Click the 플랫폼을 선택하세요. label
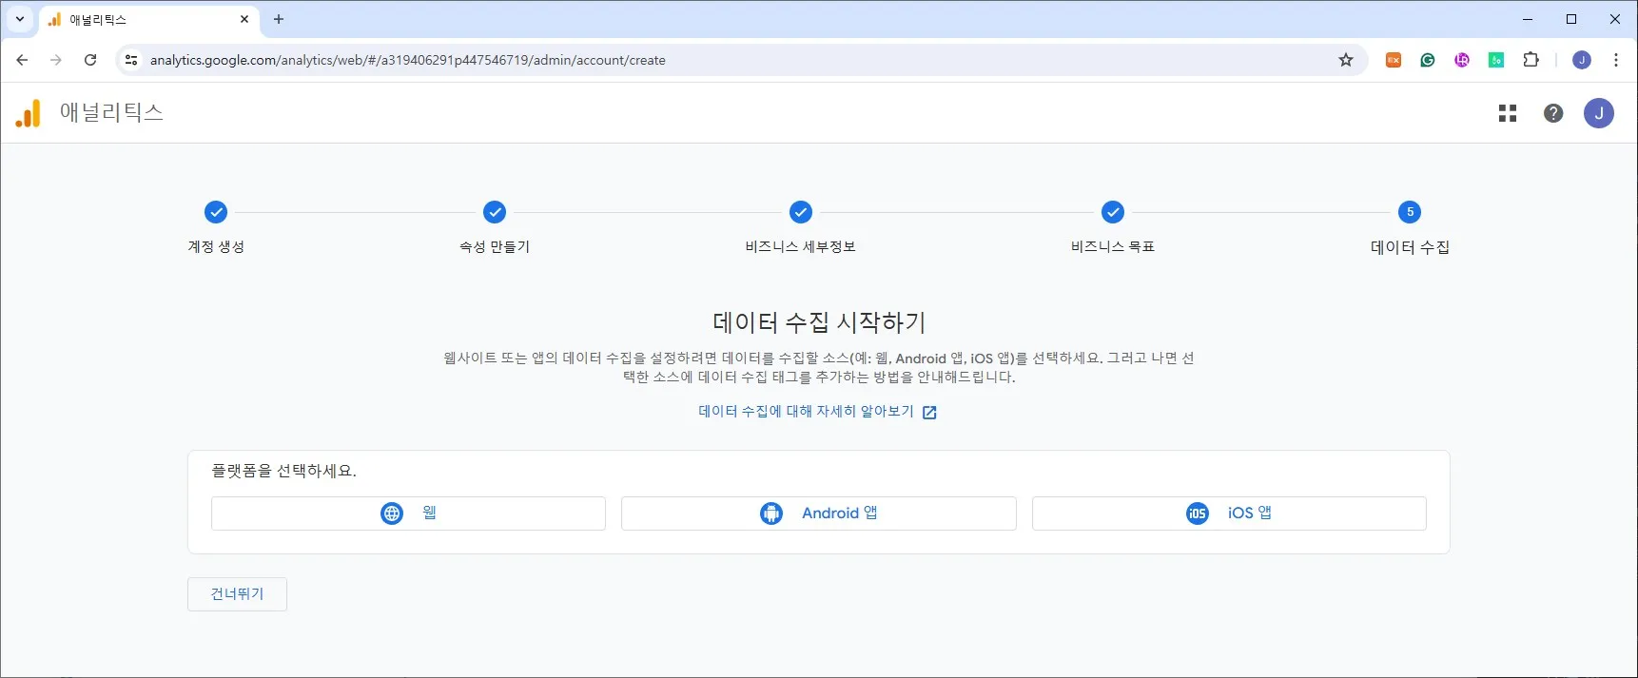This screenshot has width=1638, height=678. pyautogui.click(x=284, y=471)
